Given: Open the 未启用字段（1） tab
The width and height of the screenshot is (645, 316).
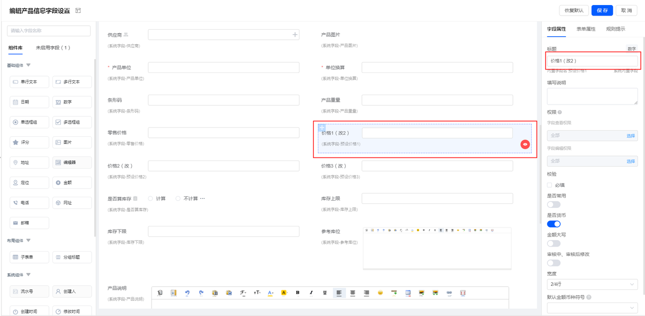Looking at the screenshot, I should (53, 48).
